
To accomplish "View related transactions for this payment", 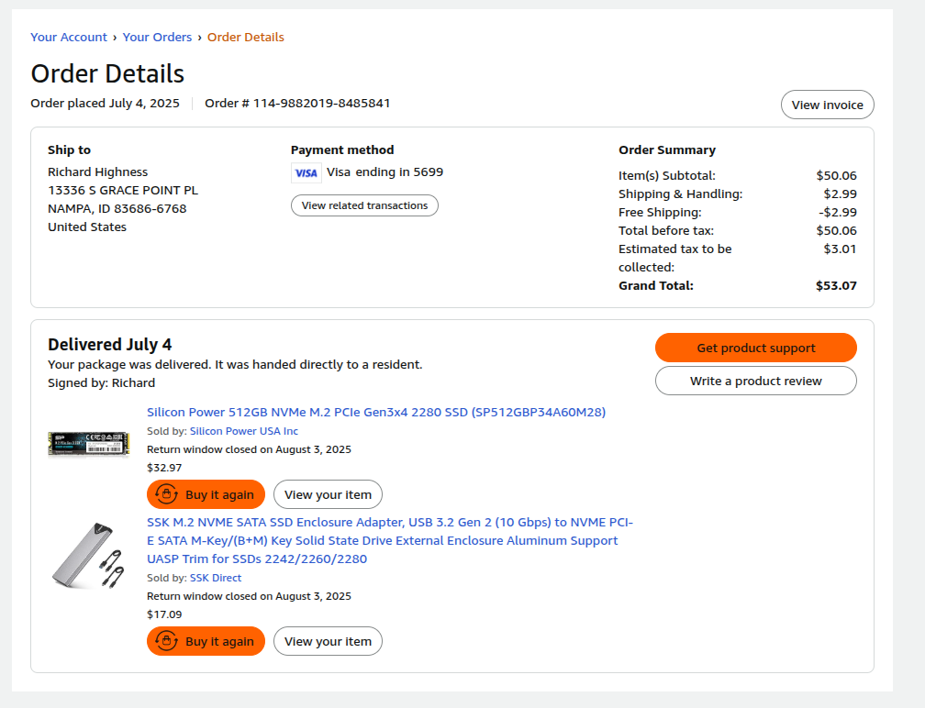I will (x=364, y=205).
